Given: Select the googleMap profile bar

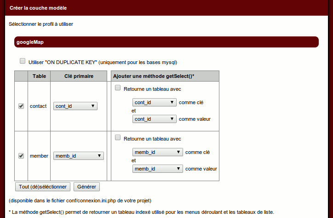Looking at the screenshot, I should click(166, 42).
